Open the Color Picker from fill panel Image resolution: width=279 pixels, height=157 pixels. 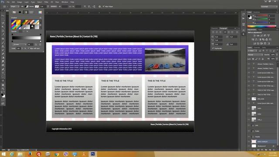pyautogui.click(x=40, y=12)
